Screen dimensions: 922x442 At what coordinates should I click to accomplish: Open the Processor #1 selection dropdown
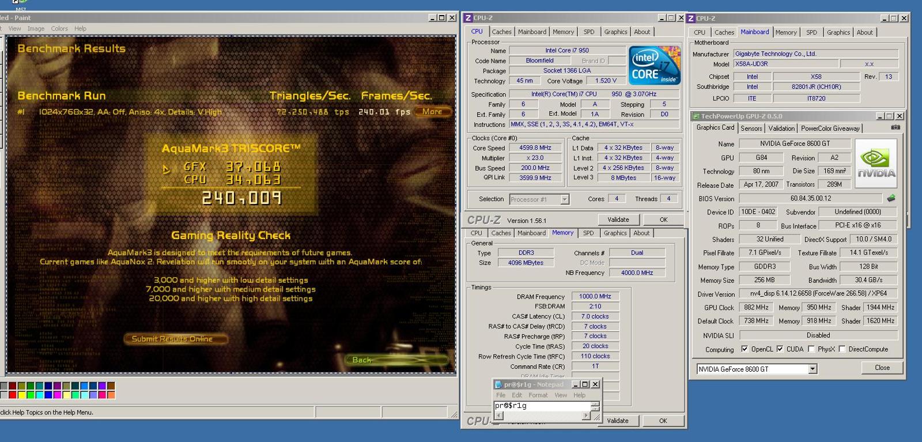[565, 199]
